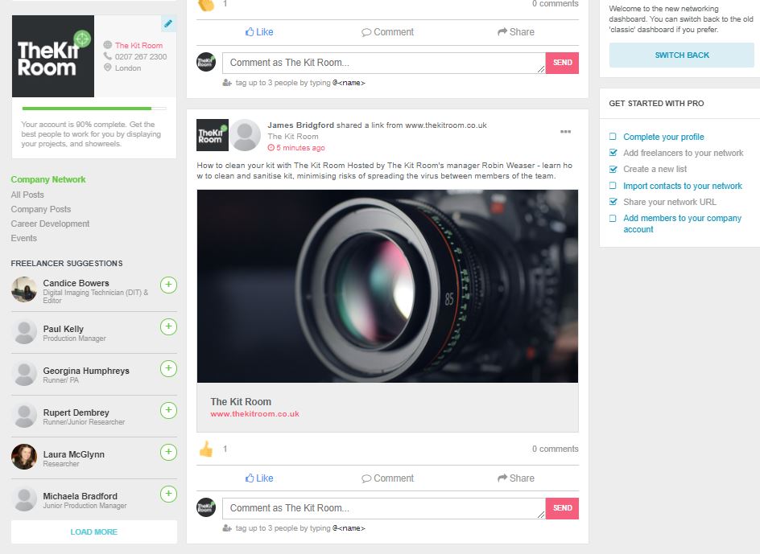Click the thumbs up reaction icon under camera post
This screenshot has height=554, width=760.
tap(206, 449)
